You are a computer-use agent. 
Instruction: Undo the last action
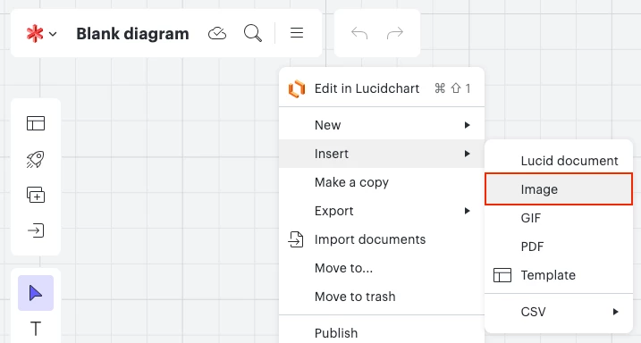359,33
